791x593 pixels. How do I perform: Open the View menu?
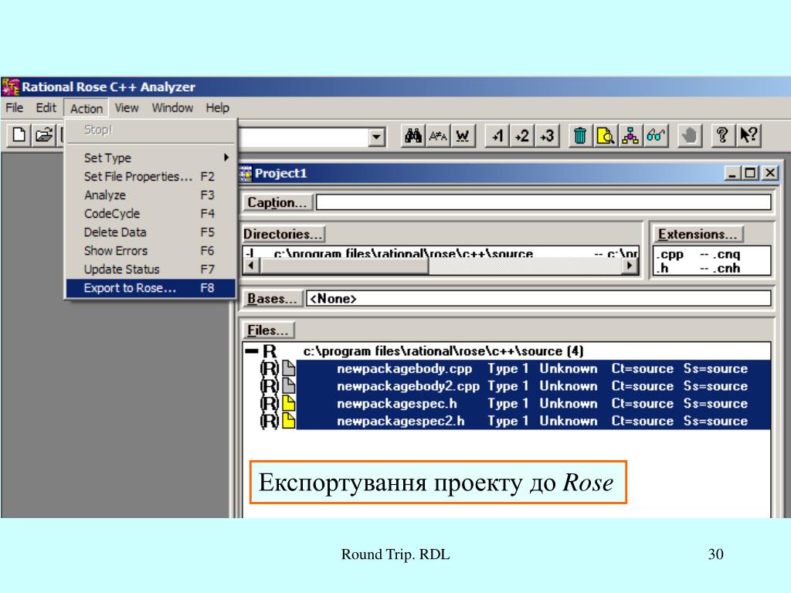tap(126, 108)
